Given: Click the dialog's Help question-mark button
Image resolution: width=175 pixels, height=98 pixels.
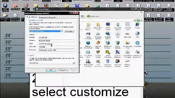Looking at the screenshot, I should coord(71,13).
